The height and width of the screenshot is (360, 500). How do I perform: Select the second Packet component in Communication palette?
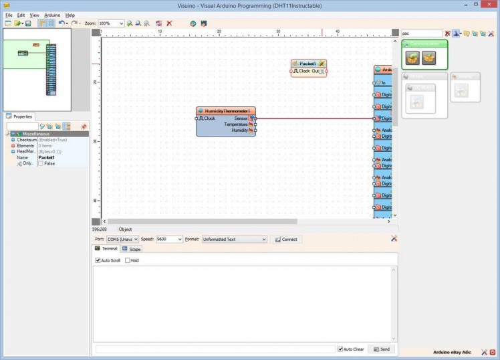click(429, 58)
